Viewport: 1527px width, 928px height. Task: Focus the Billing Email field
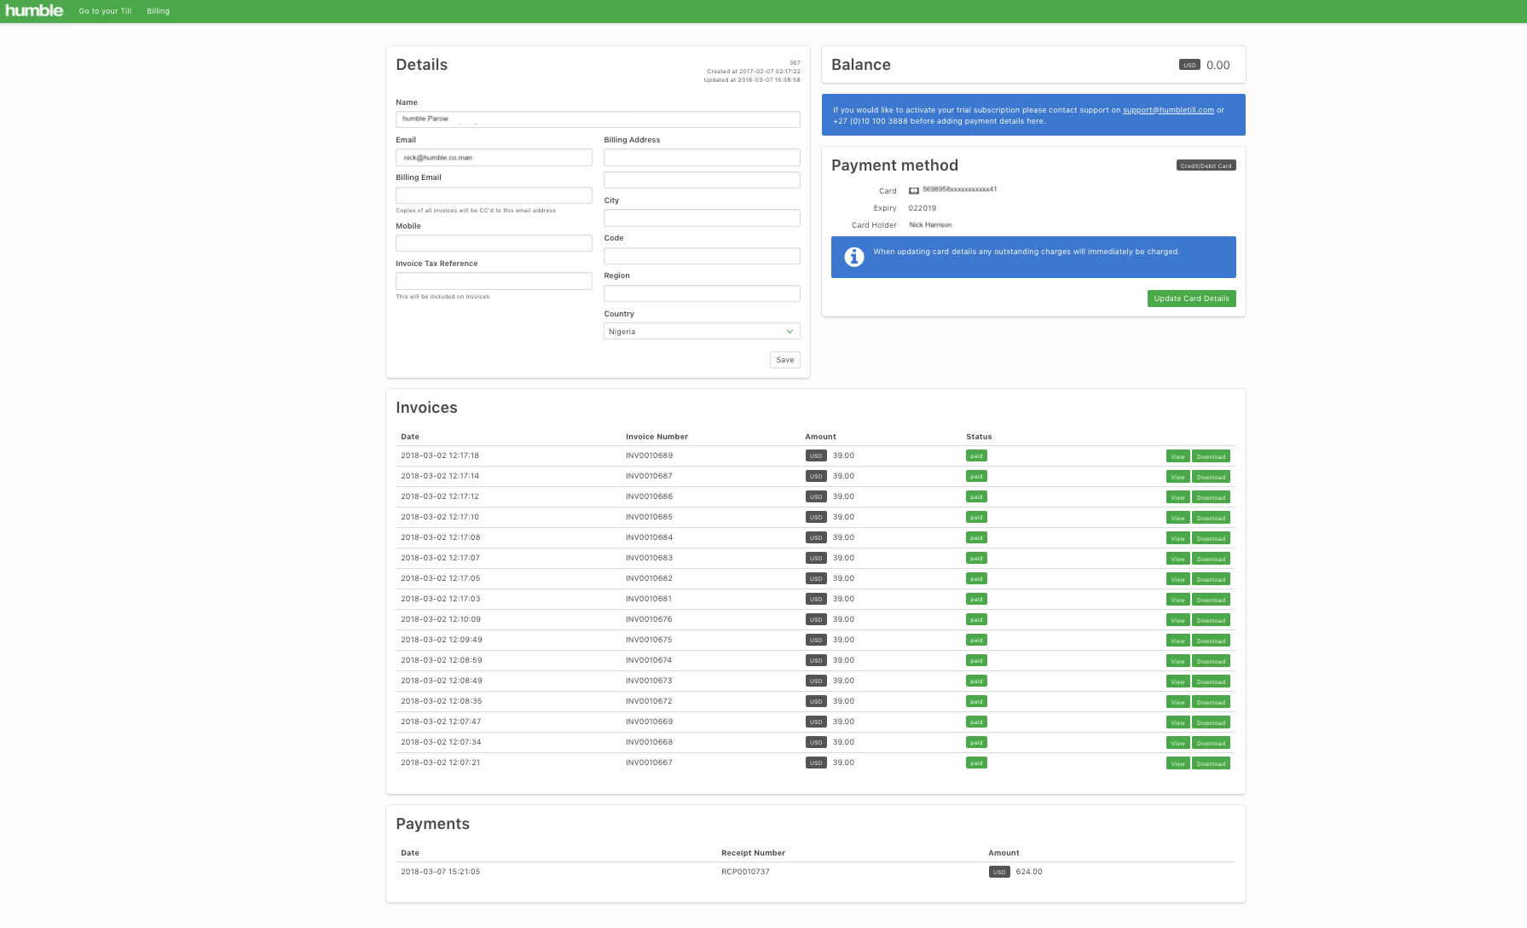493,195
